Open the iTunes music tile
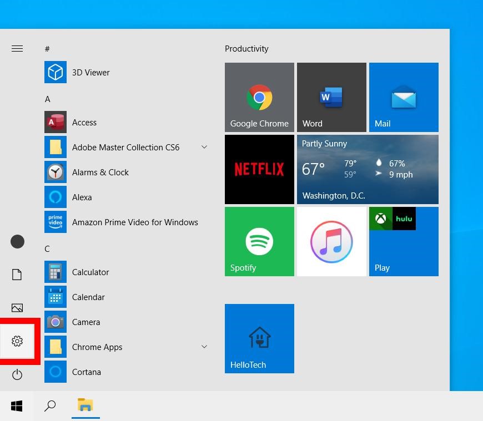Screen dimensions: 483x421 331,241
